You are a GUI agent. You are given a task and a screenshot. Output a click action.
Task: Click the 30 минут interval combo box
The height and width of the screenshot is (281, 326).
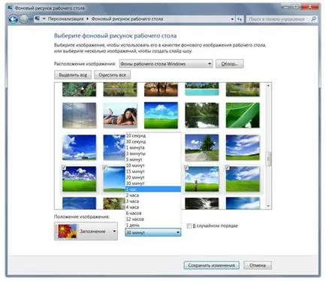(152, 232)
